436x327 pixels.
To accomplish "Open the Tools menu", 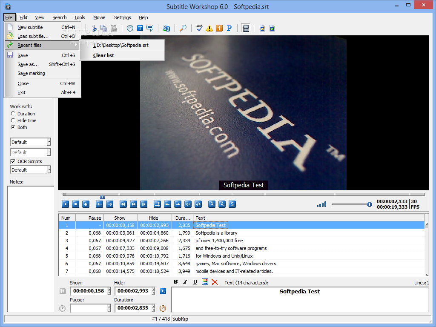I will click(x=80, y=17).
